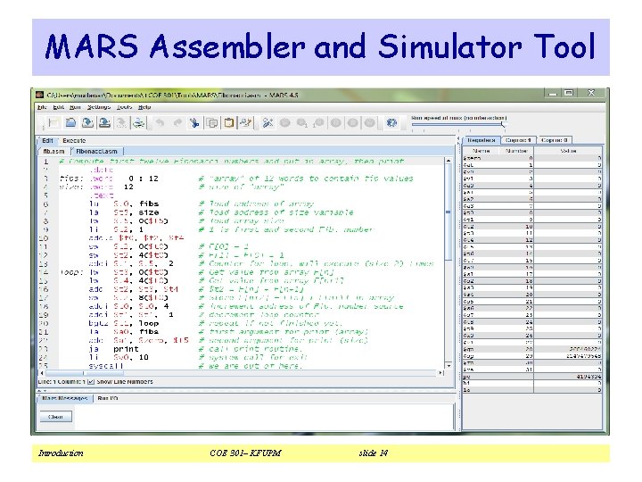Select the Registers tab
This screenshot has width=642, height=482.
pyautogui.click(x=481, y=140)
